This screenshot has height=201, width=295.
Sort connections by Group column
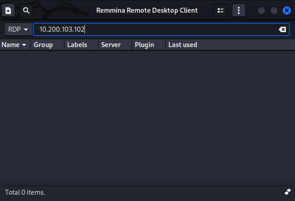(x=44, y=45)
